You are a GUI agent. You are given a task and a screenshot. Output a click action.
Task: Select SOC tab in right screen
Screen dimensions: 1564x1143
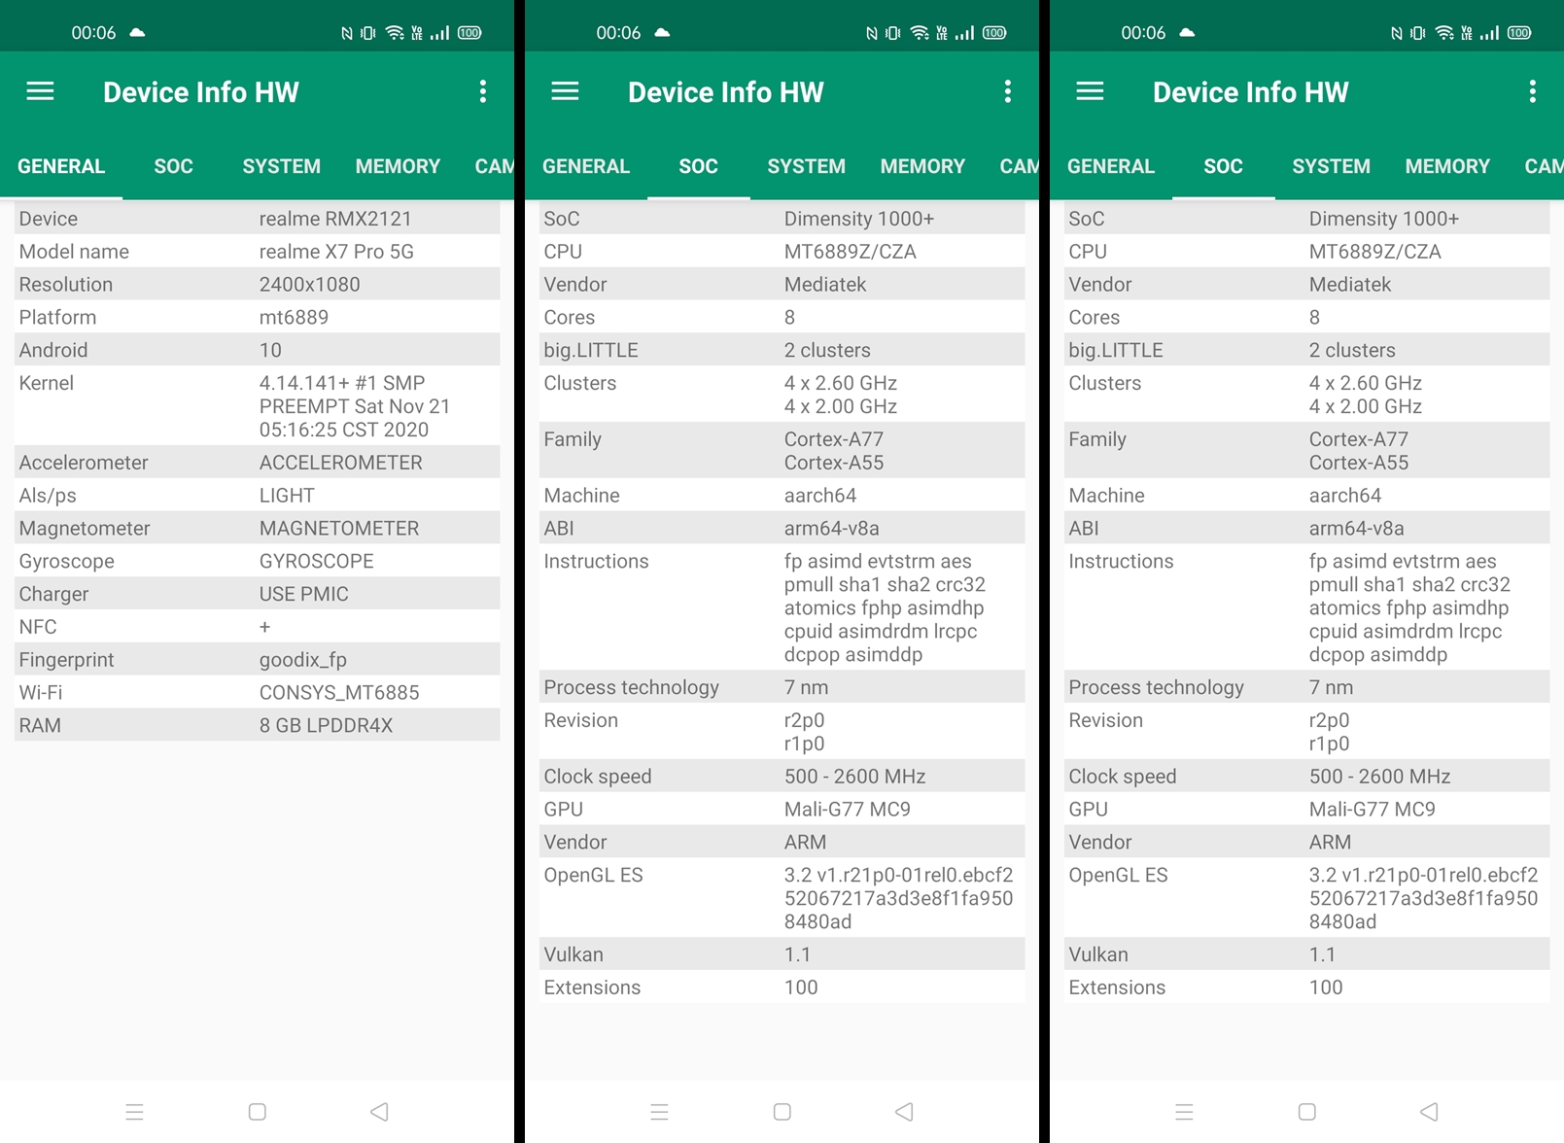1223,166
